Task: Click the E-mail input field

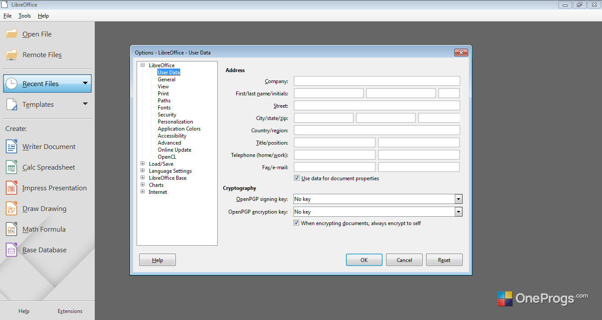Action: pyautogui.click(x=419, y=167)
